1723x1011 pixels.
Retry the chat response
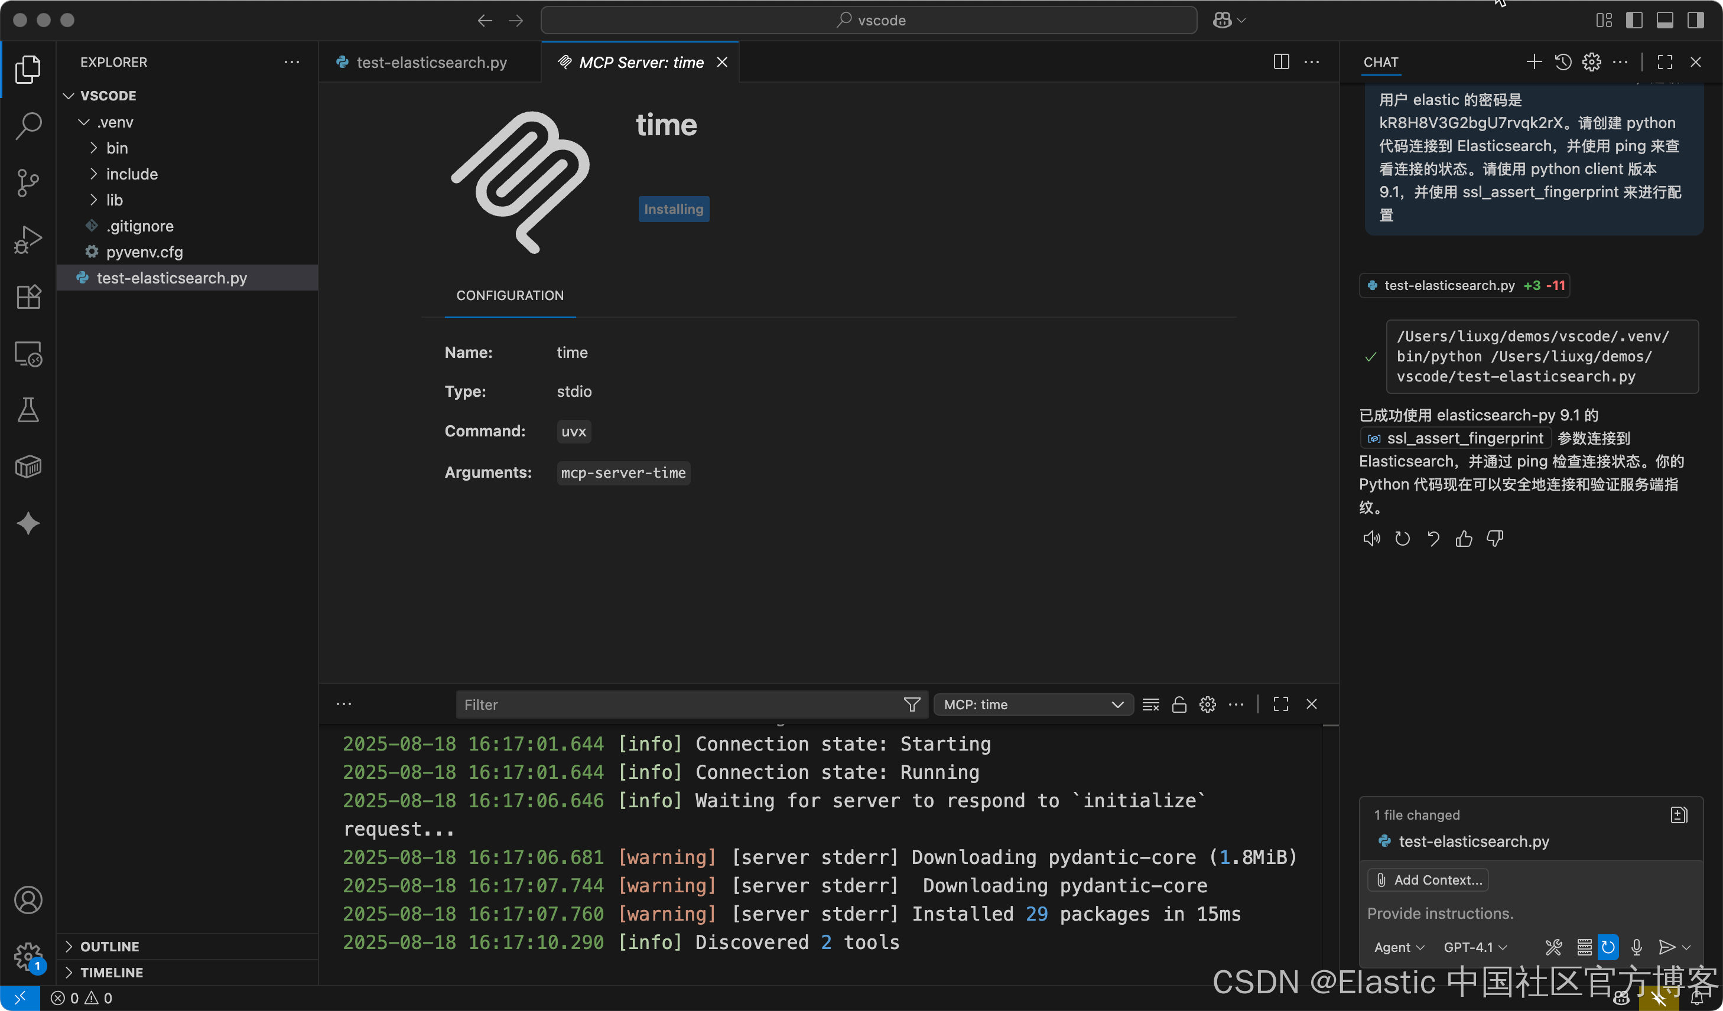(x=1402, y=539)
